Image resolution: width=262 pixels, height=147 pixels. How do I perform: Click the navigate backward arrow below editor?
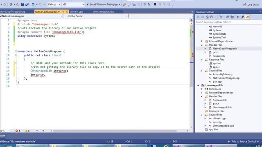tap(37, 131)
